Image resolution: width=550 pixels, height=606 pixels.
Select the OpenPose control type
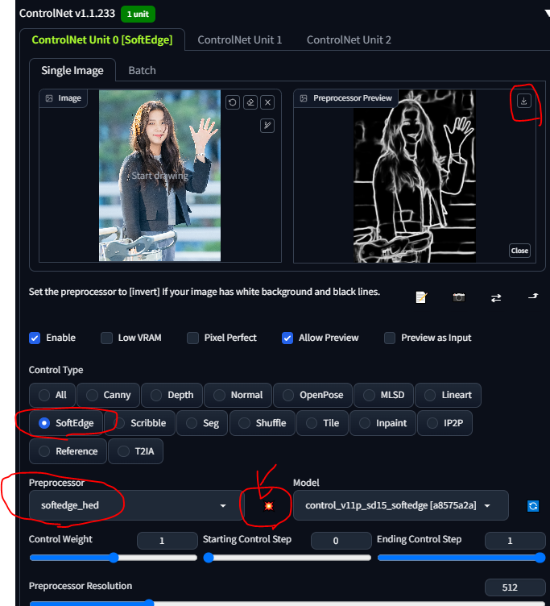313,395
